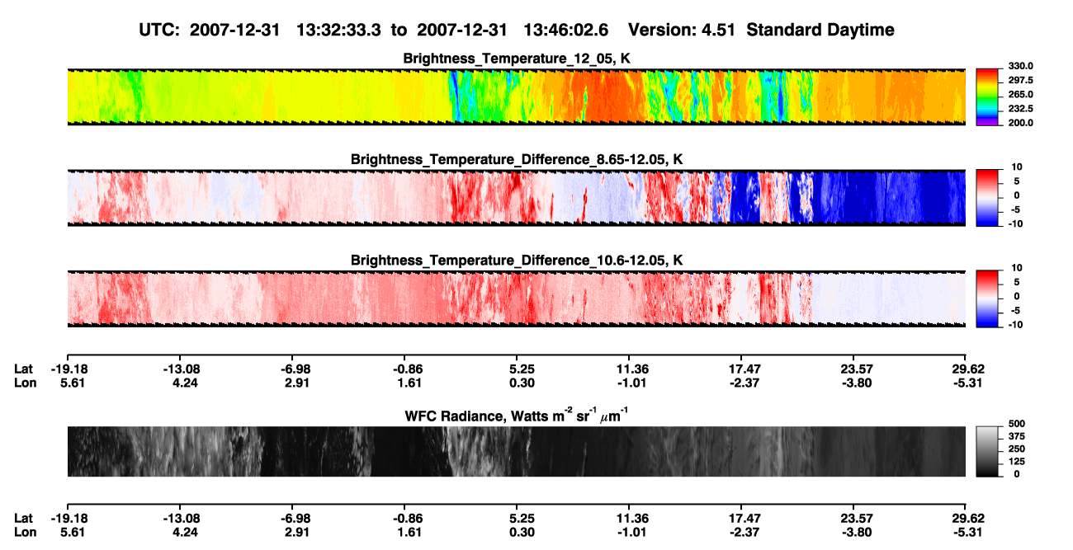This screenshot has height=550, width=1073.
Task: Click longitude 5.61 on the bottom axis
Action: click(x=71, y=533)
